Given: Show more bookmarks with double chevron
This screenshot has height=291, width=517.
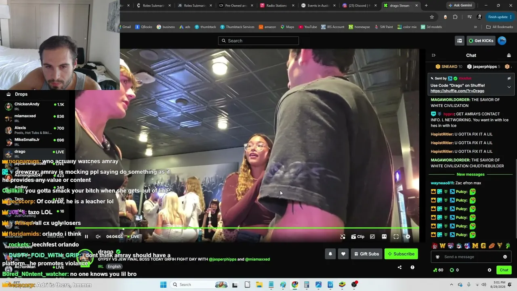Looking at the screenshot, I should (475, 27).
